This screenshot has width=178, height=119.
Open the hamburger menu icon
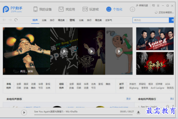pyautogui.click(x=158, y=5)
